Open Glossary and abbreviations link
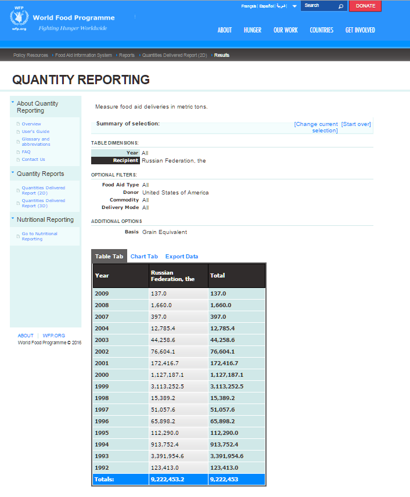 [x=36, y=142]
